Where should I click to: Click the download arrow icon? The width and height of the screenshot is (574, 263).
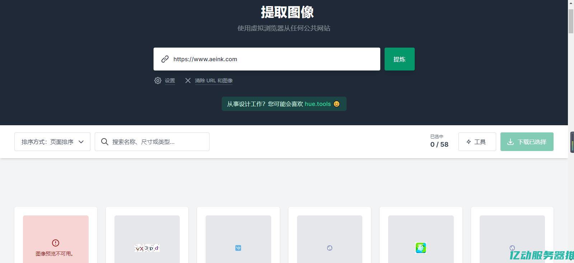click(x=511, y=142)
